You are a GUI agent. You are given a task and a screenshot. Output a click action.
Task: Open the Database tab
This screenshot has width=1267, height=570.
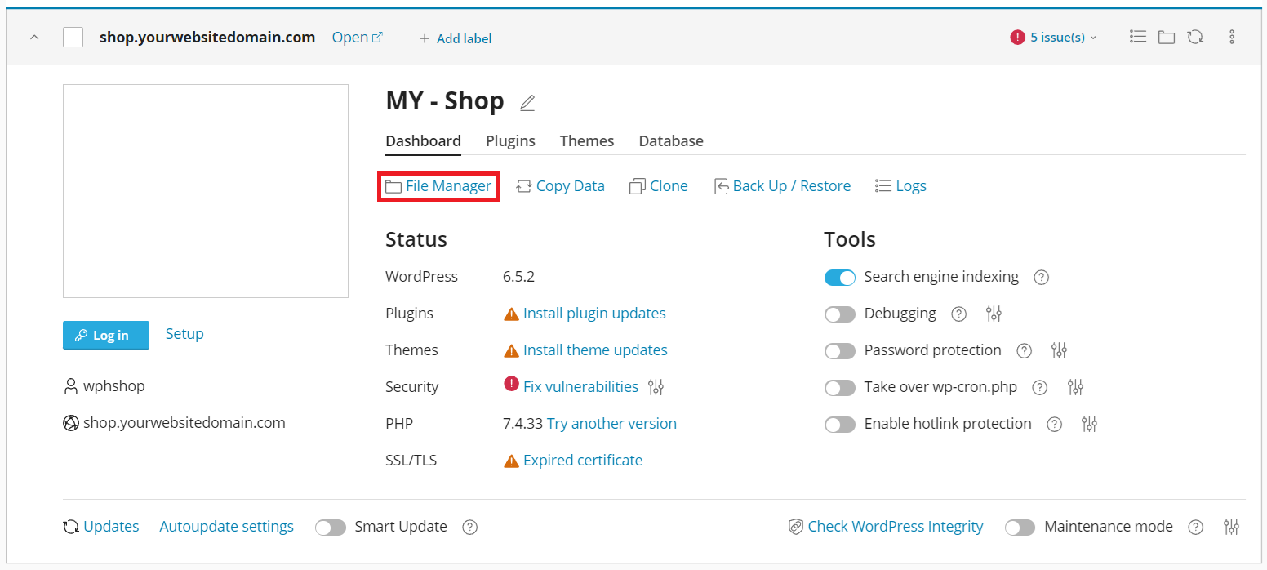[x=670, y=140]
